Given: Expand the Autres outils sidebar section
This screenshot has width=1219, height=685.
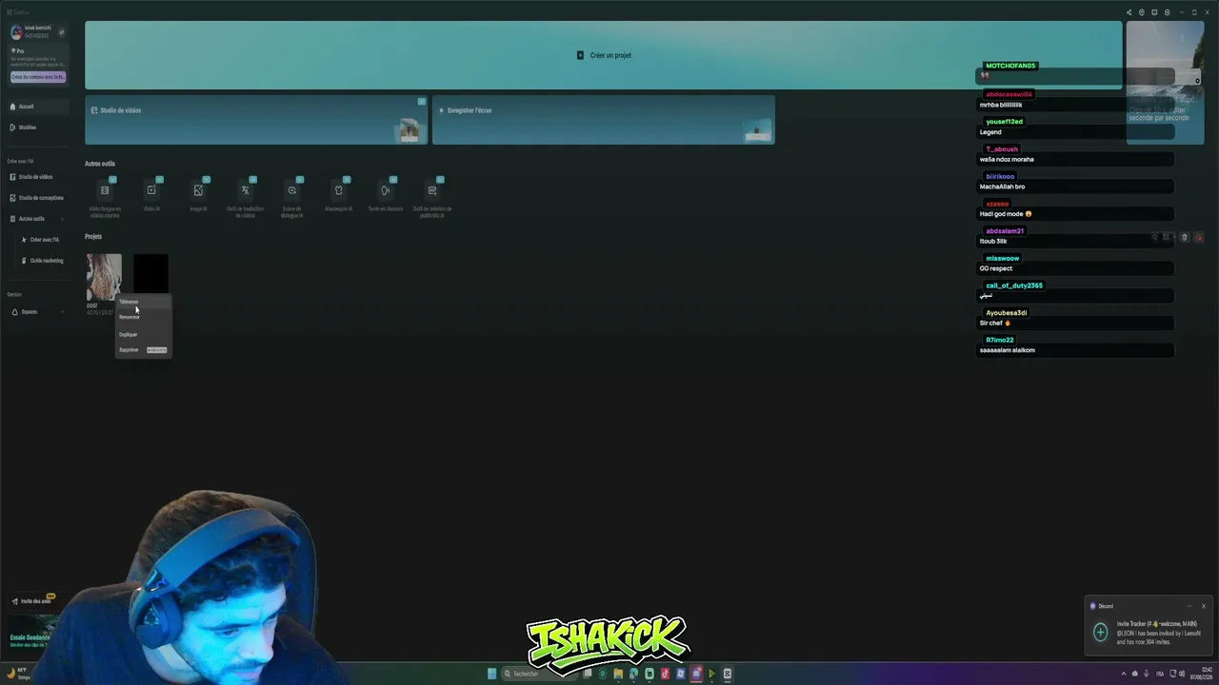Looking at the screenshot, I should tap(36, 219).
